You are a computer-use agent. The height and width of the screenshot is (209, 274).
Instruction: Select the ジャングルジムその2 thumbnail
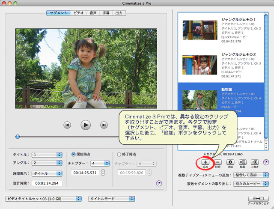[200, 65]
